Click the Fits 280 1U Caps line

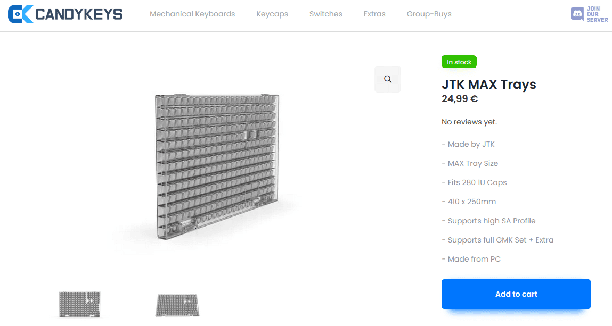(474, 182)
